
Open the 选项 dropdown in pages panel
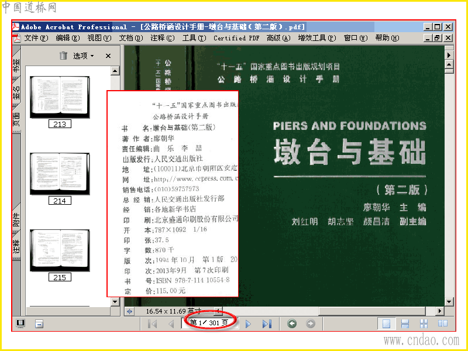83,56
